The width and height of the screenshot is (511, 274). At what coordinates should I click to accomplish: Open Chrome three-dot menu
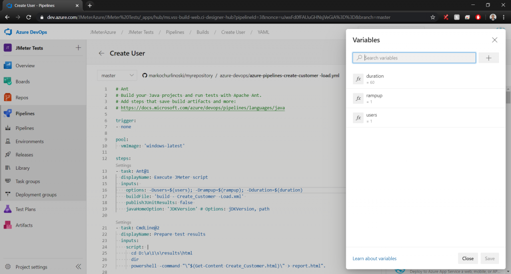pos(504,17)
